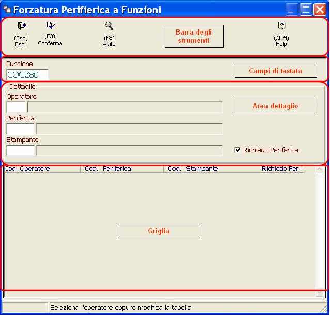Click the Richiedo Per. column header
Image resolution: width=330 pixels, height=315 pixels.
click(x=283, y=169)
